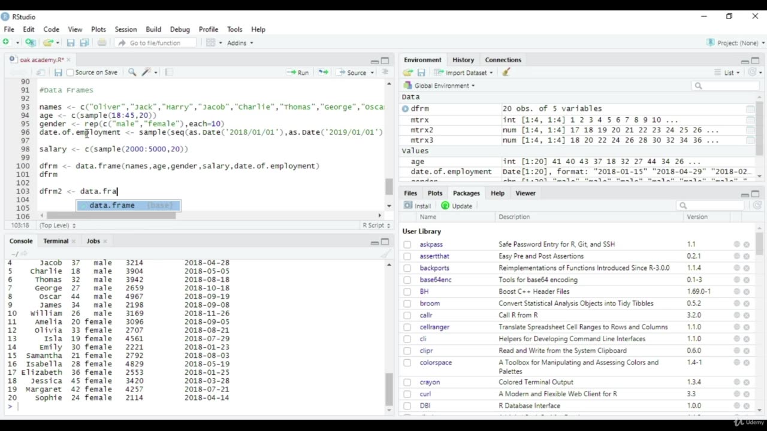Viewport: 767px width, 431px height.
Task: Maximize the Console pane
Action: tap(385, 242)
